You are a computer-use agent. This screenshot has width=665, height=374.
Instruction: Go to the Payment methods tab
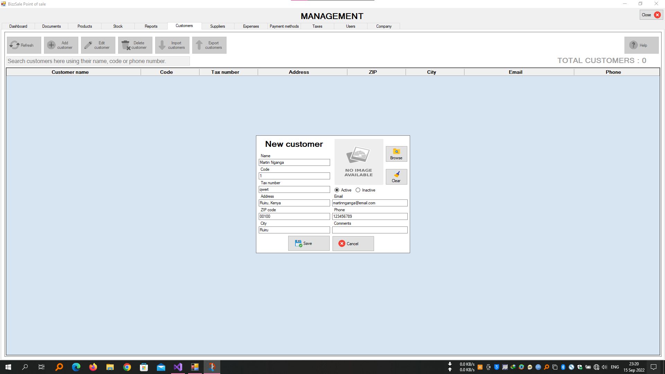284,26
